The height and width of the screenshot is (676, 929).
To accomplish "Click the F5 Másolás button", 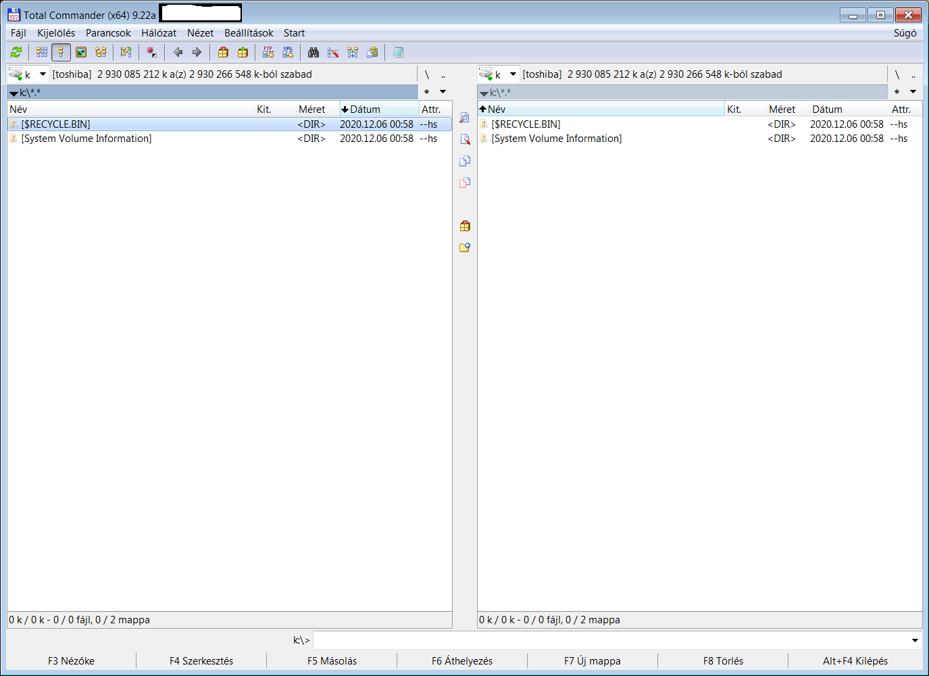I will coord(332,661).
